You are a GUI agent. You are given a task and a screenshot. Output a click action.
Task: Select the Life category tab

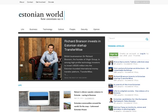22,29
